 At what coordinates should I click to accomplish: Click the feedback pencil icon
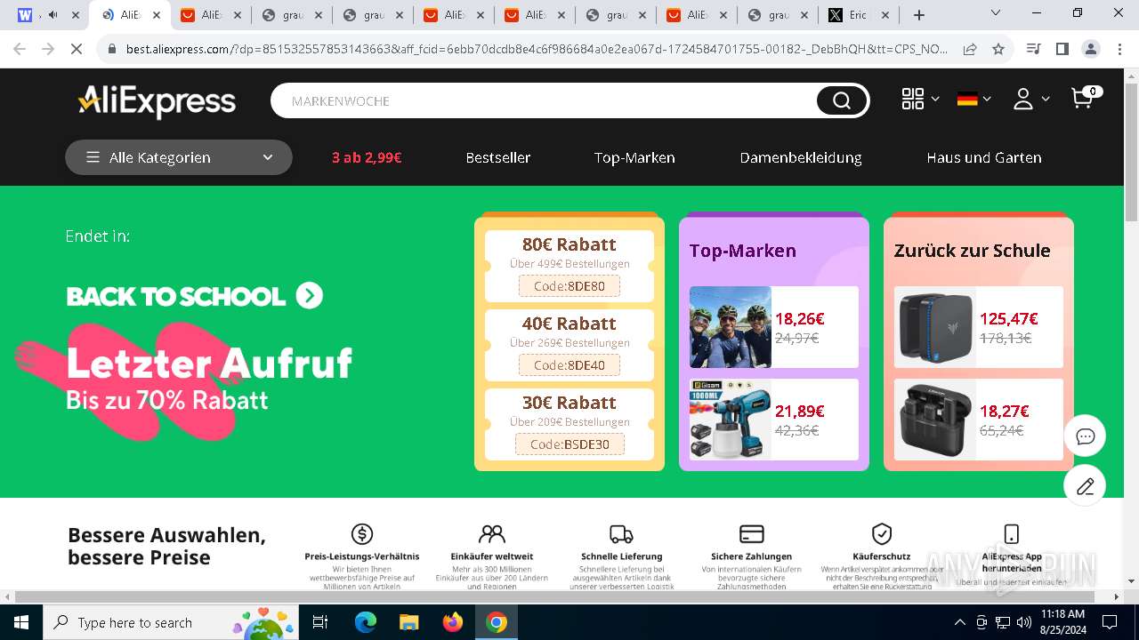pos(1085,485)
